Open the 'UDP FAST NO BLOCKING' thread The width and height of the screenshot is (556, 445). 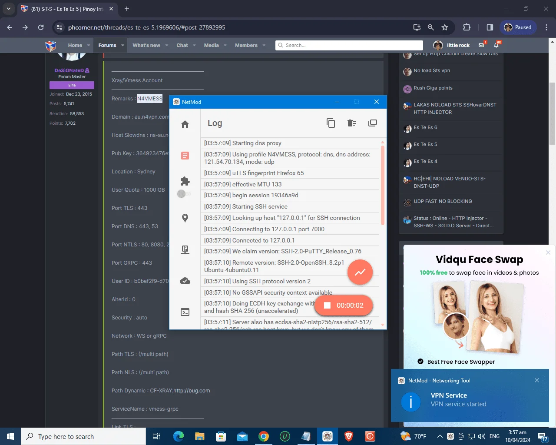(x=443, y=201)
